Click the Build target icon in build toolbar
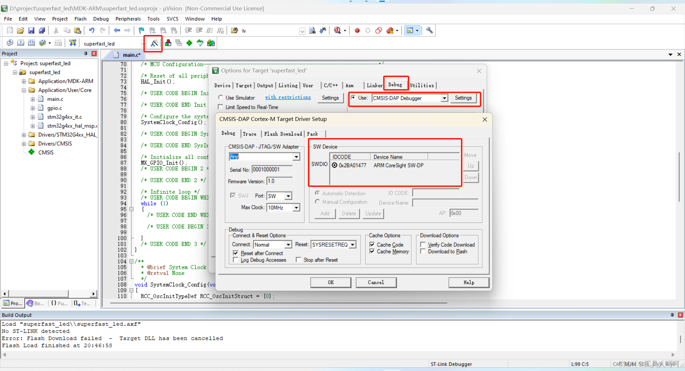 pyautogui.click(x=21, y=43)
